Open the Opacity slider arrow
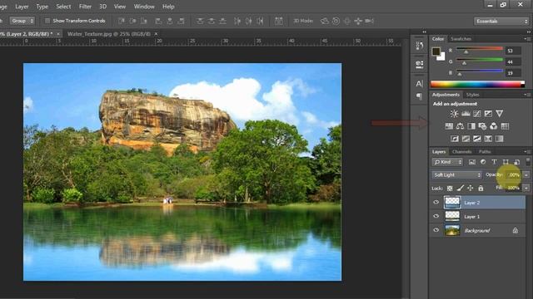 point(526,175)
